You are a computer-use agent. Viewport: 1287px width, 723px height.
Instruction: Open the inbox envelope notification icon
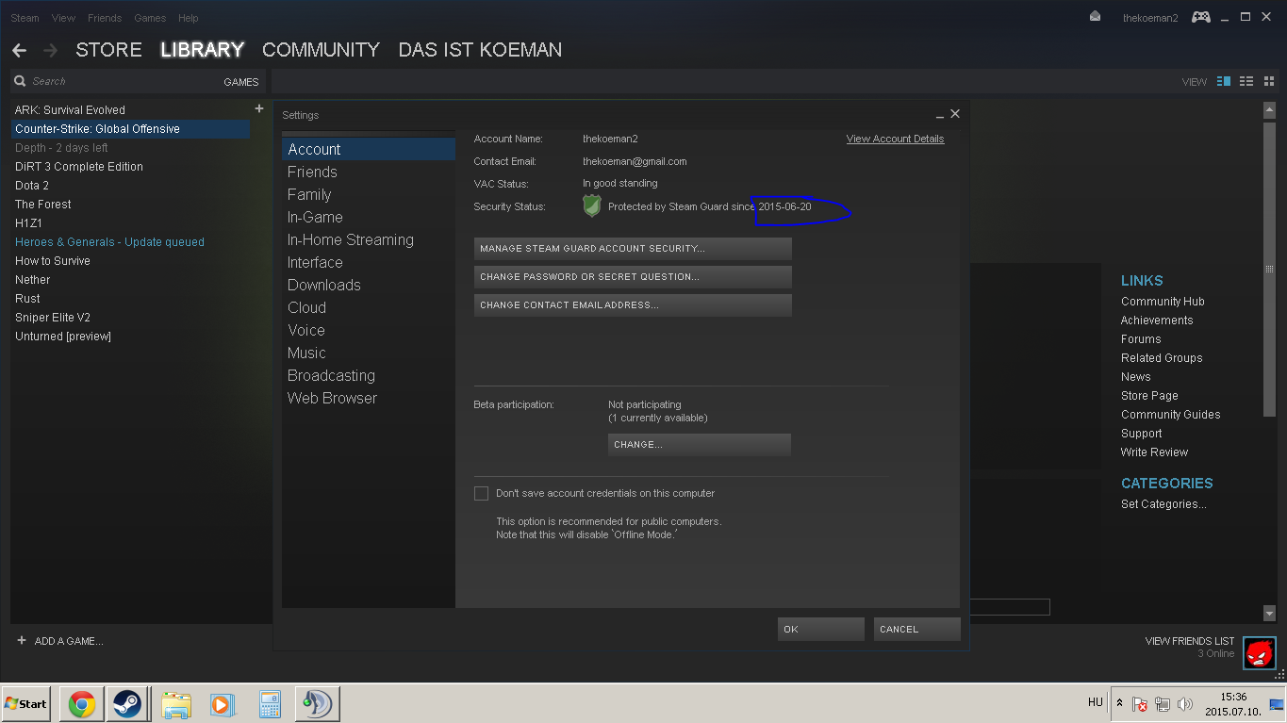[1095, 17]
